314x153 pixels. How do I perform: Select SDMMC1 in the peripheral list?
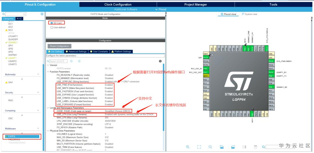pos(13,43)
